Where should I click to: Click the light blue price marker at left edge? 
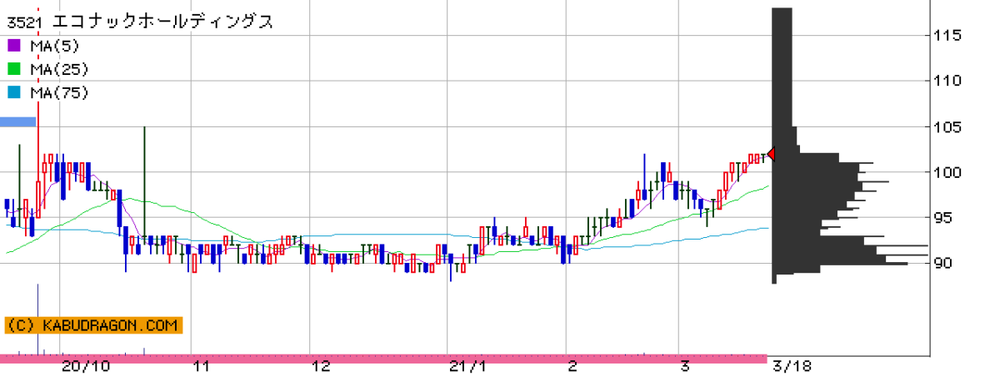pyautogui.click(x=18, y=122)
